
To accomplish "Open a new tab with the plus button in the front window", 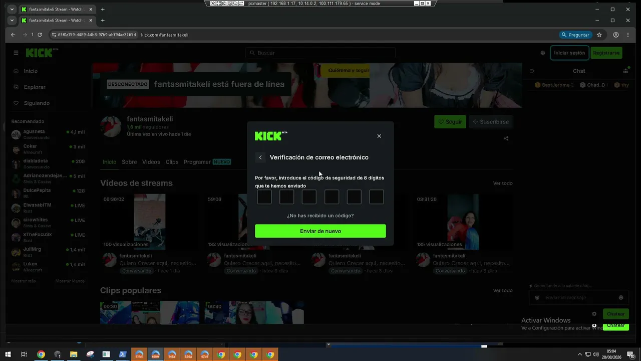I will (x=103, y=21).
